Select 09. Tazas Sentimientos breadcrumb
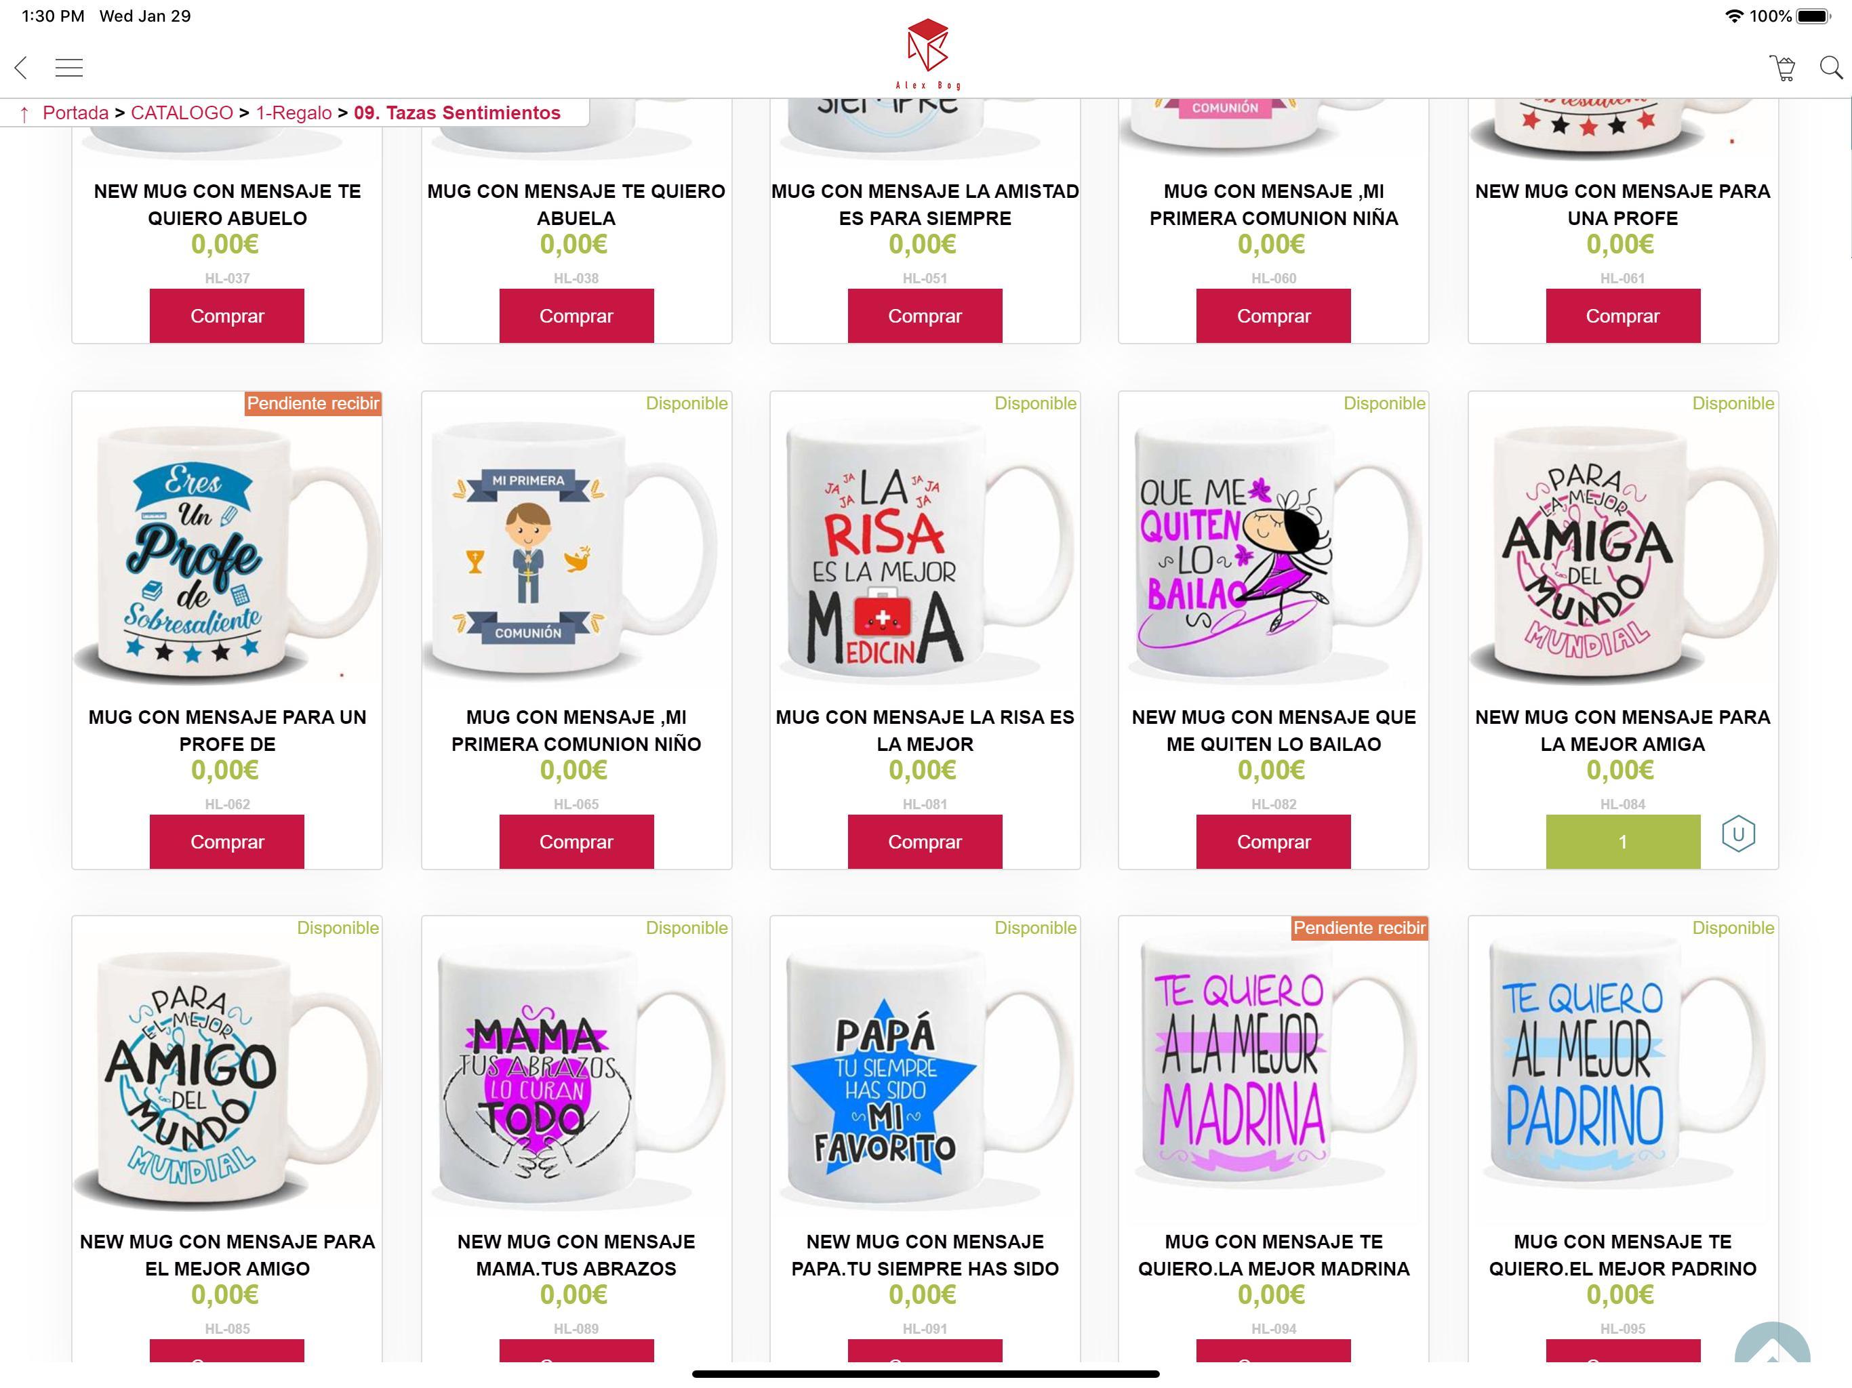The image size is (1852, 1388). [457, 113]
